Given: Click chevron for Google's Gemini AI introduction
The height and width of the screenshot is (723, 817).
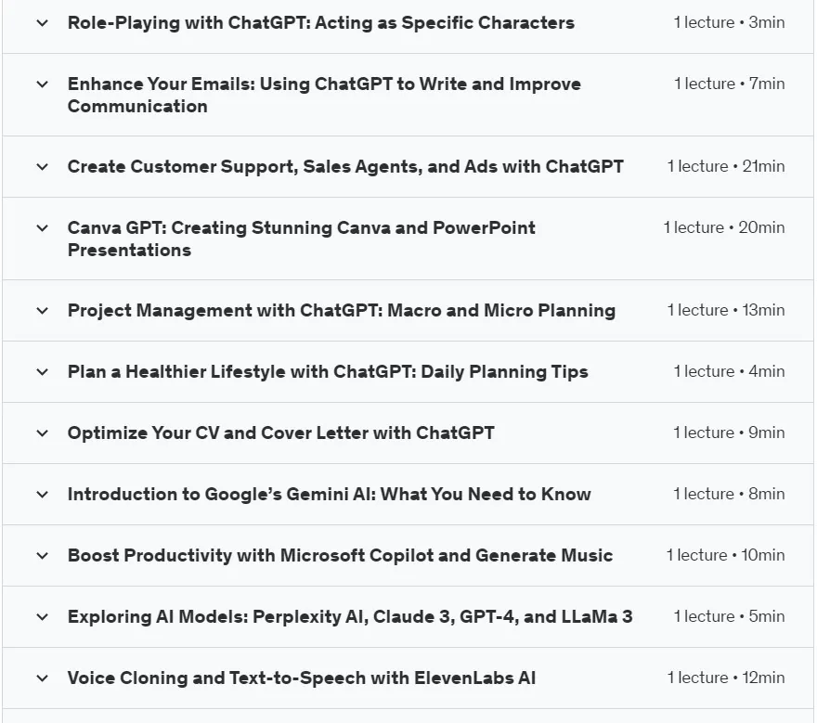Looking at the screenshot, I should [42, 495].
